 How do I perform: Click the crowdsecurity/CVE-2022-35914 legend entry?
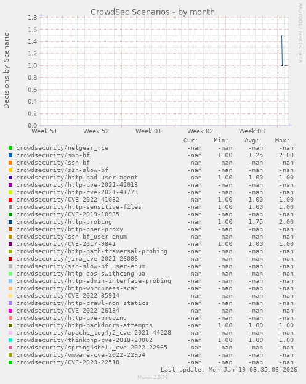(68, 296)
